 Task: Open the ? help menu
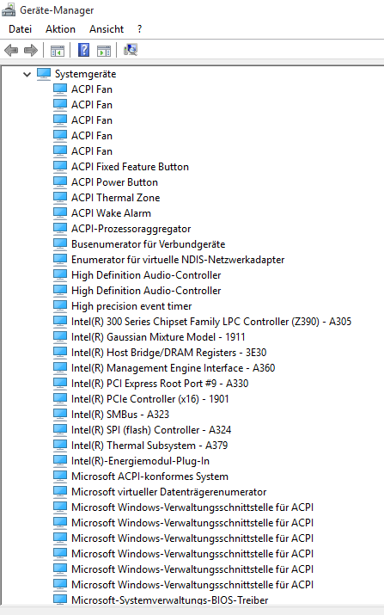[140, 29]
